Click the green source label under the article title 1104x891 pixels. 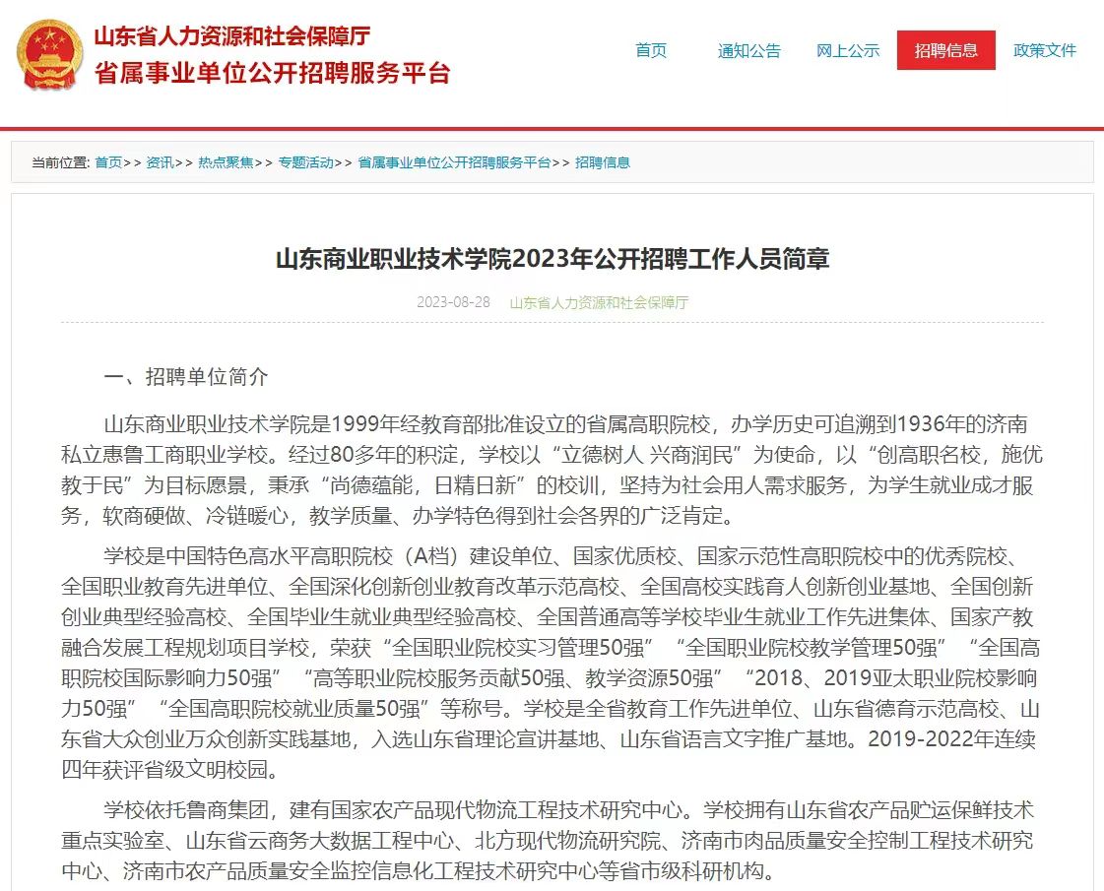[x=599, y=302]
